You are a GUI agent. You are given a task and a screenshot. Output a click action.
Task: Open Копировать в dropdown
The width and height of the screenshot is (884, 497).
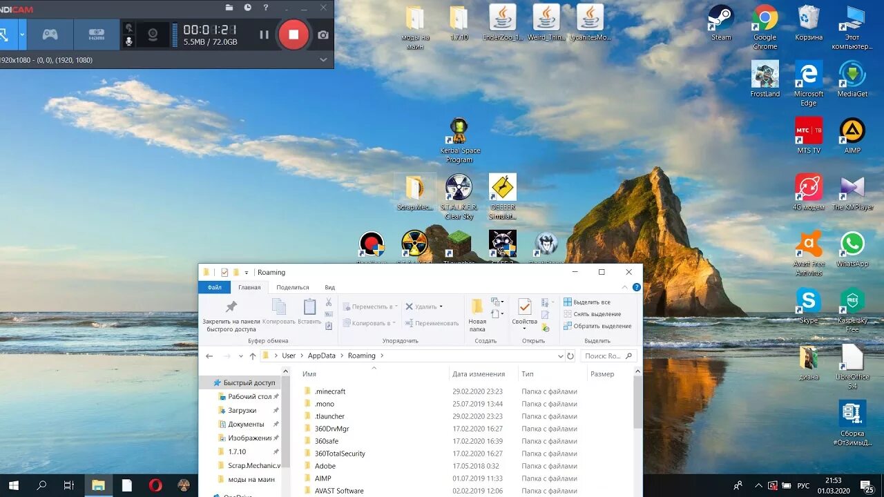click(370, 323)
